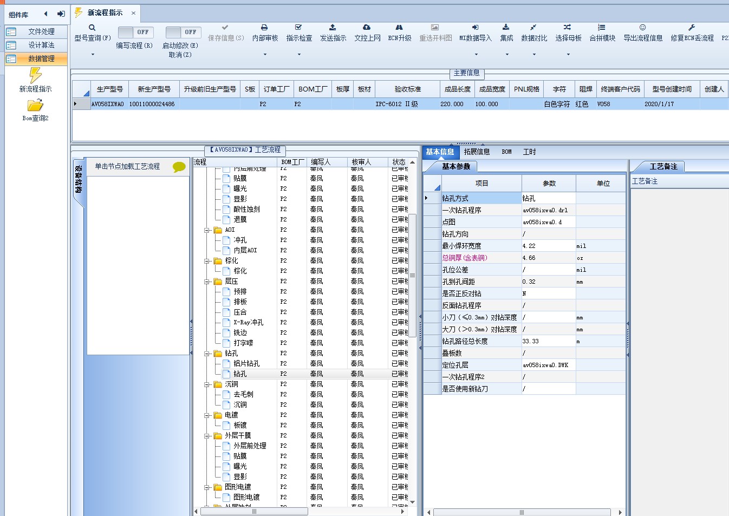The height and width of the screenshot is (516, 729).
Task: Open the 指示检查 dropdown arrow
Action: click(299, 54)
